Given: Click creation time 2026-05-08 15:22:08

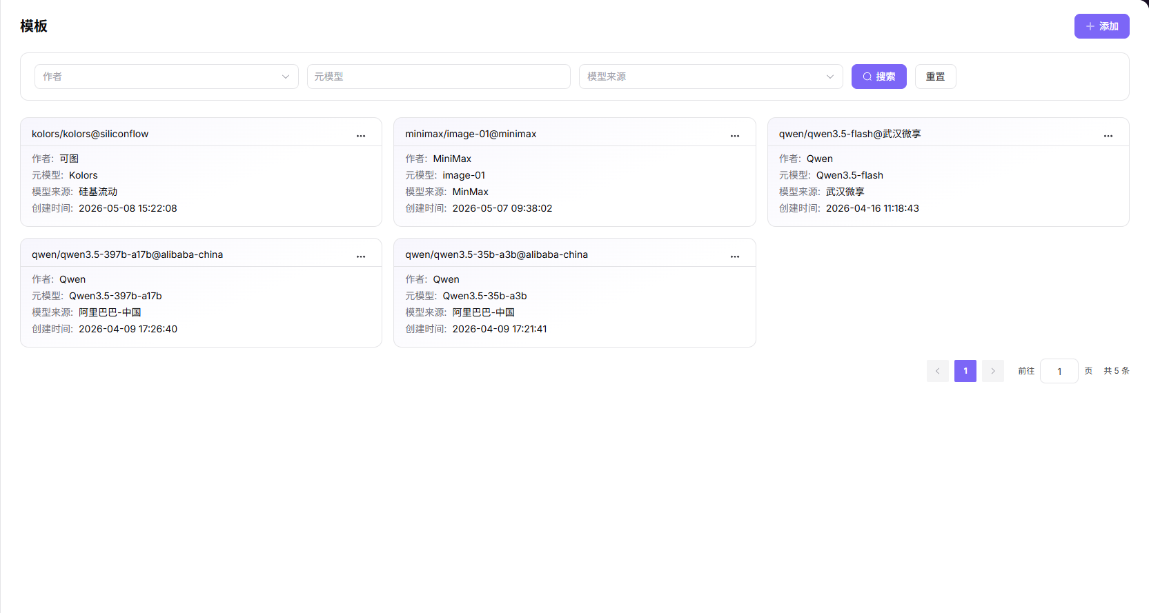Looking at the screenshot, I should pos(128,208).
